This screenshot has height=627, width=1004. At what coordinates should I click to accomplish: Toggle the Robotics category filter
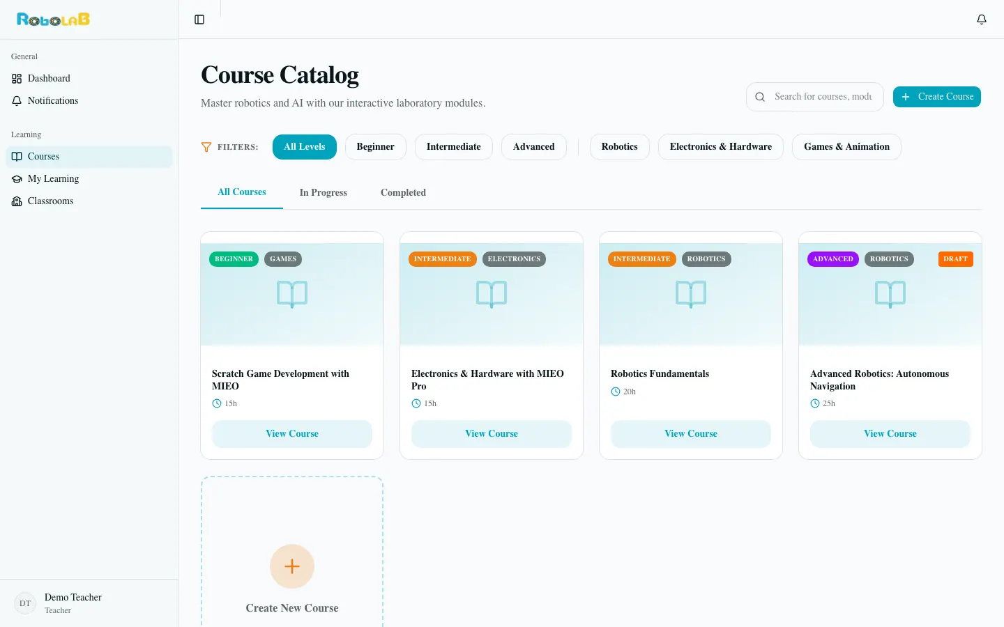[620, 147]
